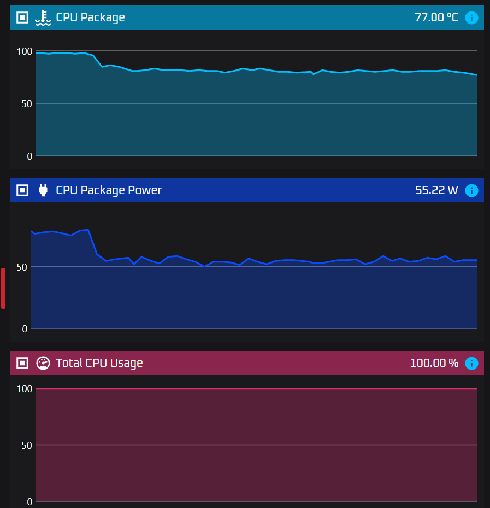The image size is (490, 508).
Task: Open info for CPU Package Power
Action: [471, 190]
